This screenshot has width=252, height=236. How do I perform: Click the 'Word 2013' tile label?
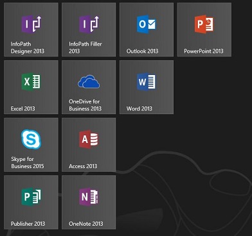pos(139,108)
